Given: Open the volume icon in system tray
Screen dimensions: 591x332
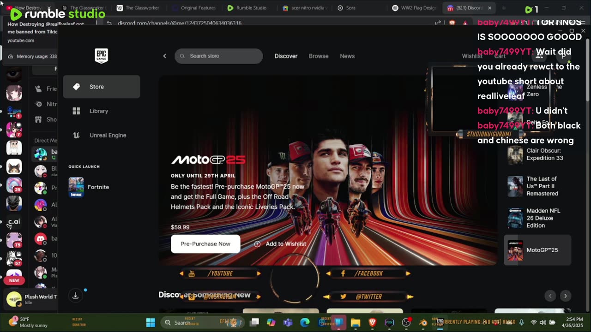Looking at the screenshot, I should [543, 322].
